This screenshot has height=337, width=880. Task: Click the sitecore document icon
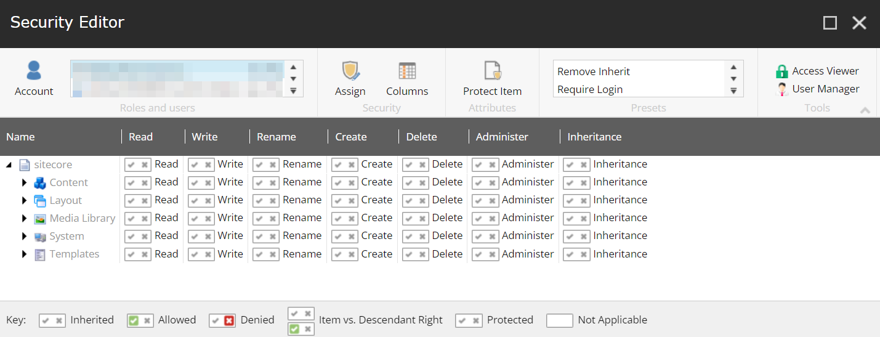tap(25, 164)
